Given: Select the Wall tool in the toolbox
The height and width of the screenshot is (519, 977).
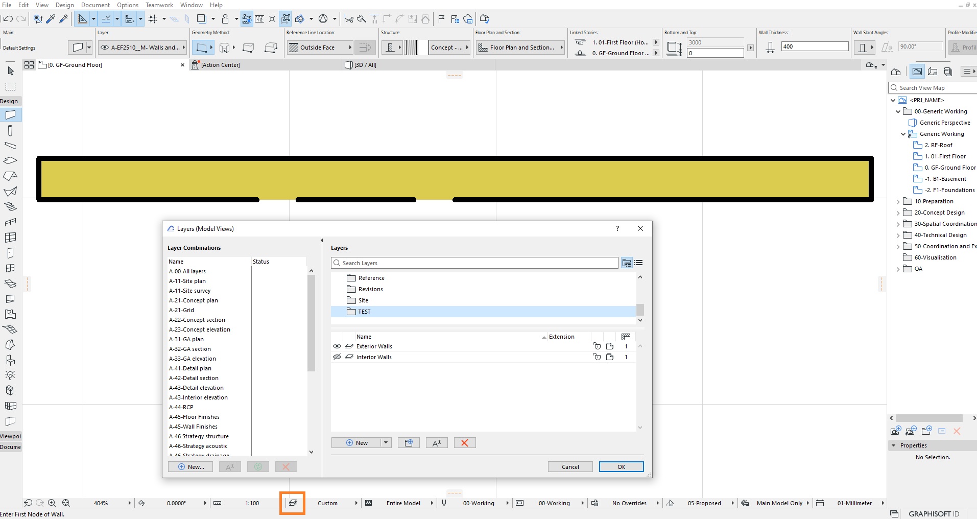Looking at the screenshot, I should 11,115.
